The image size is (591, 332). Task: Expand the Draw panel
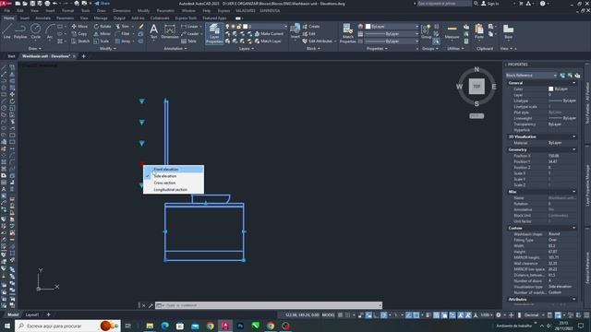(35, 49)
